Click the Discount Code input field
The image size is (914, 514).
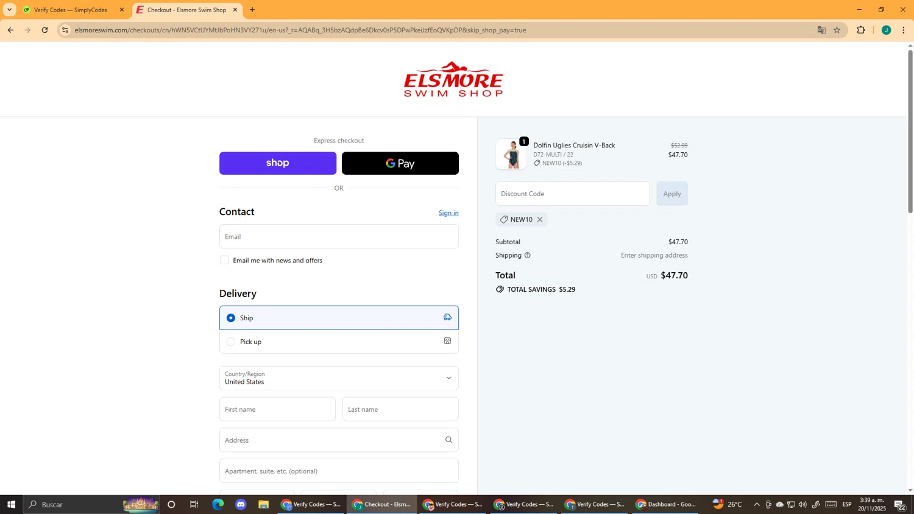pos(572,194)
